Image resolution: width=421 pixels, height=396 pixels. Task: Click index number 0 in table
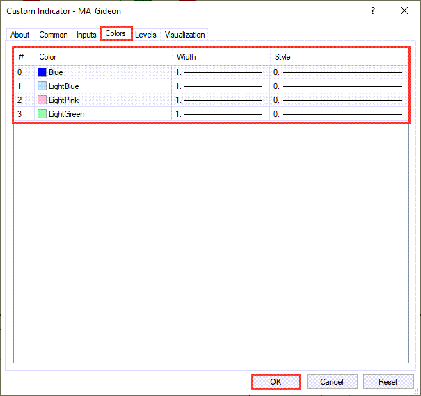point(19,72)
